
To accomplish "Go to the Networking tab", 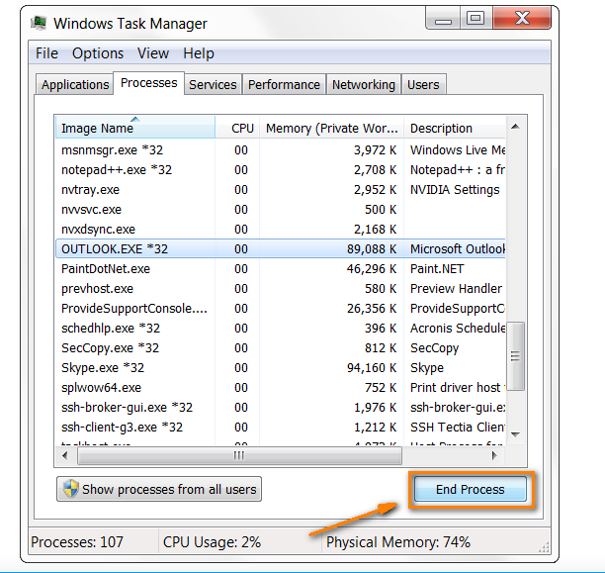I will tap(364, 84).
